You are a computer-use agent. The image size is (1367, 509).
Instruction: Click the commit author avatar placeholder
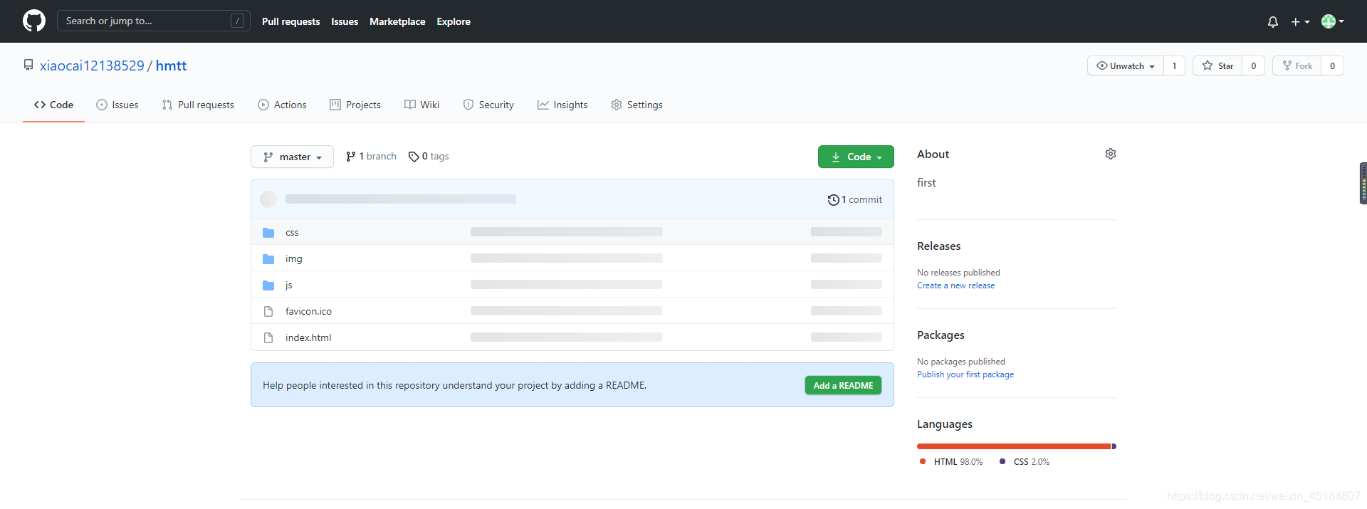268,199
